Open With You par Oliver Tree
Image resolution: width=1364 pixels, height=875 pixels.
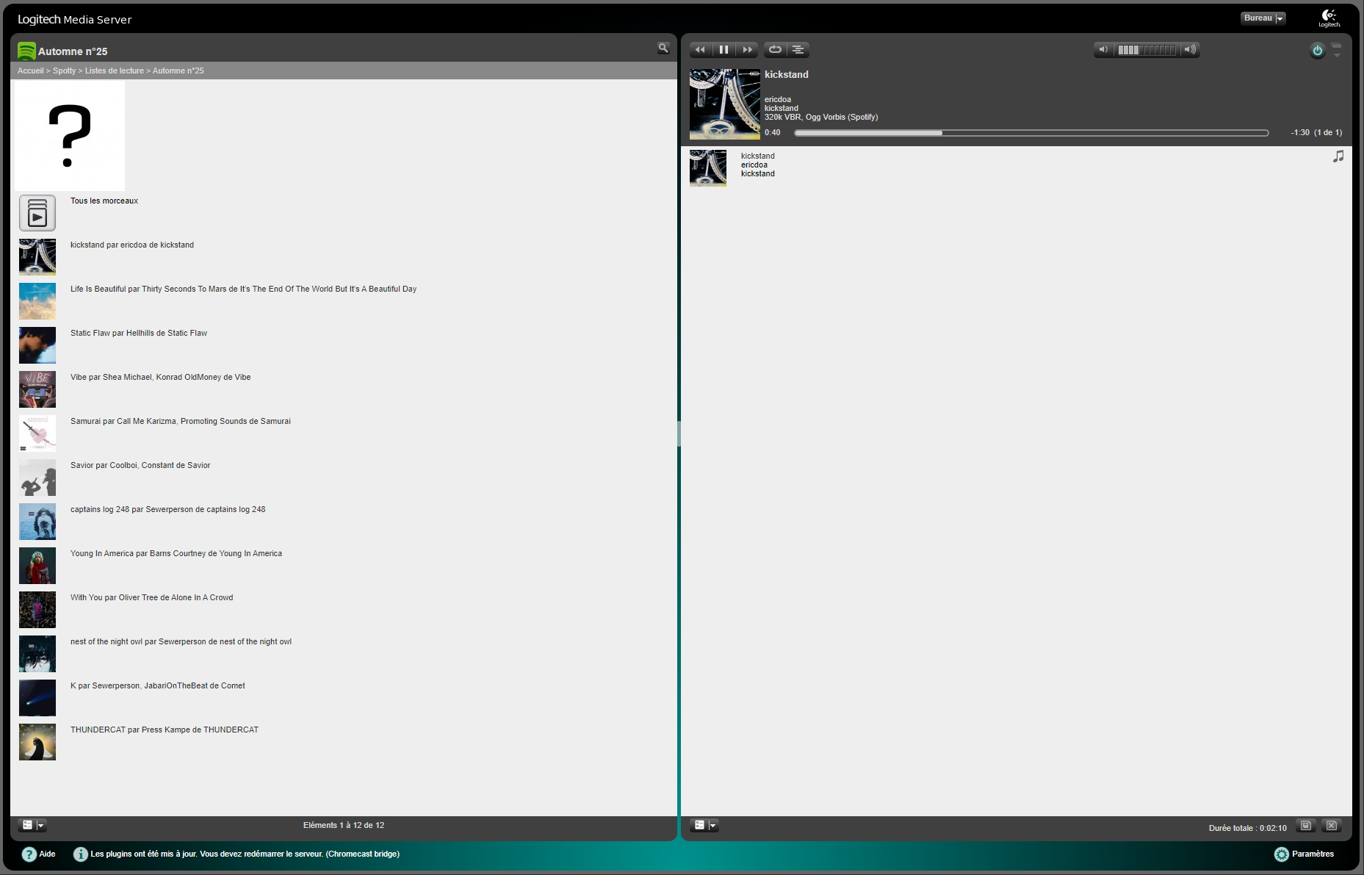pyautogui.click(x=152, y=597)
